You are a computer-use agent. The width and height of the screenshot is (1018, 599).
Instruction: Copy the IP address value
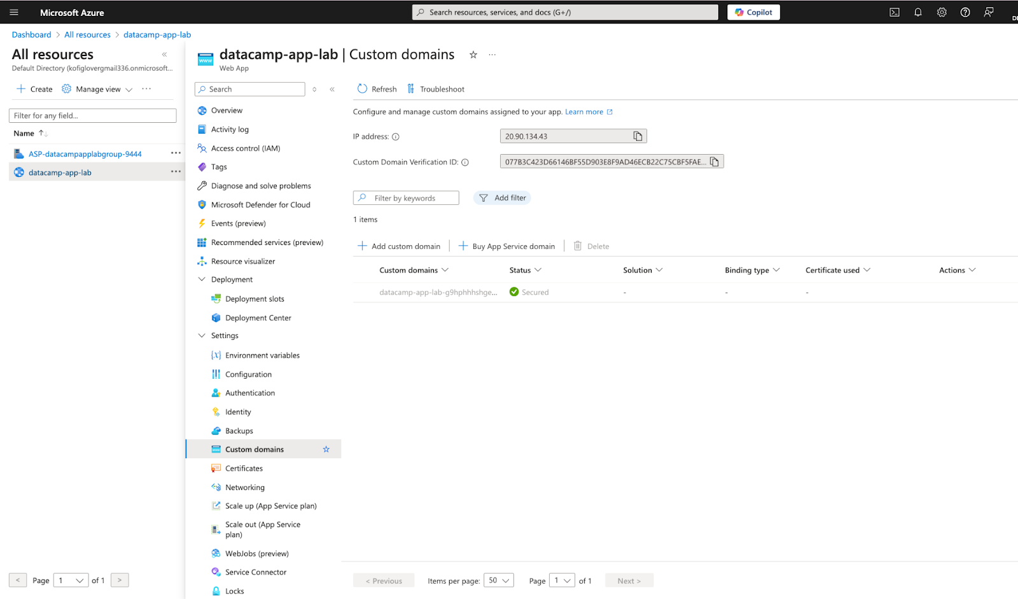pyautogui.click(x=638, y=136)
